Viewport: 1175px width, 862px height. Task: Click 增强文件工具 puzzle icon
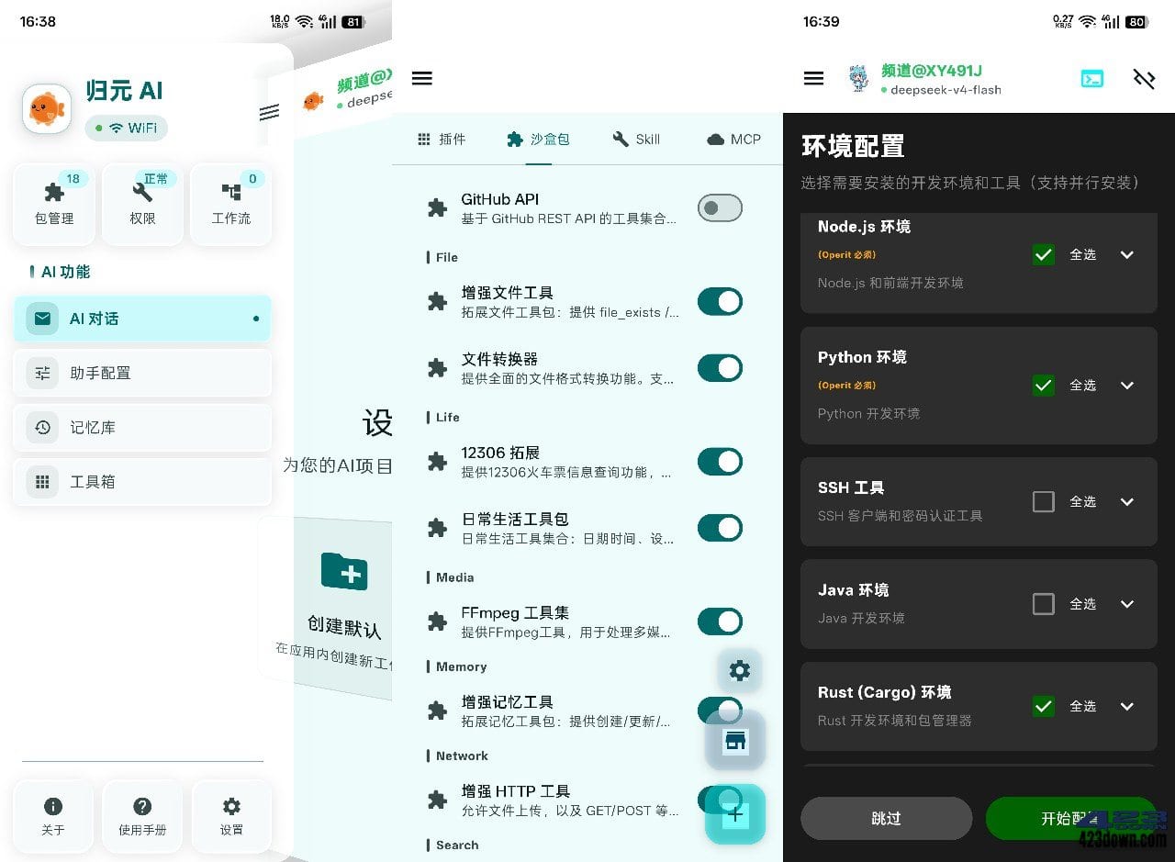tap(438, 302)
